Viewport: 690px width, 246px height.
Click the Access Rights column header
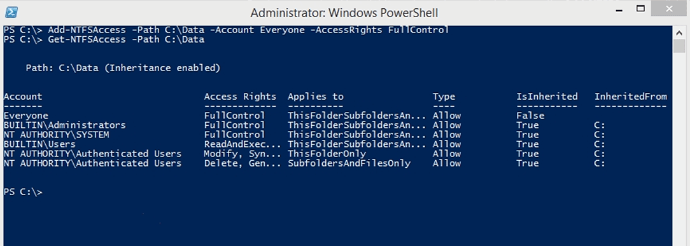click(x=240, y=97)
